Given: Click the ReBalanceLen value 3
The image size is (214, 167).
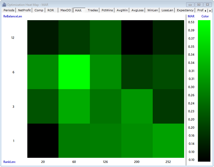Looking at the screenshot, I should (x=13, y=106).
